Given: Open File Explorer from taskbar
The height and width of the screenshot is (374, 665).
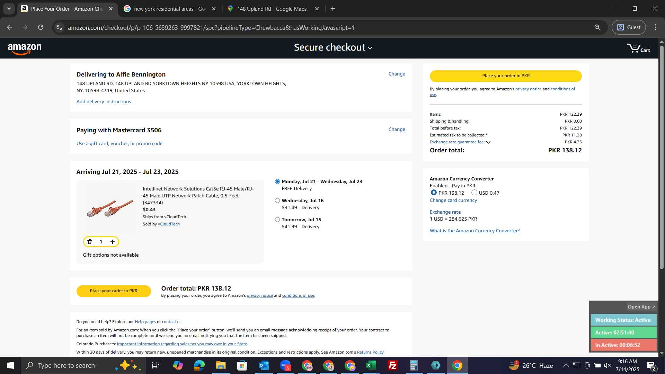Looking at the screenshot, I should [221, 365].
